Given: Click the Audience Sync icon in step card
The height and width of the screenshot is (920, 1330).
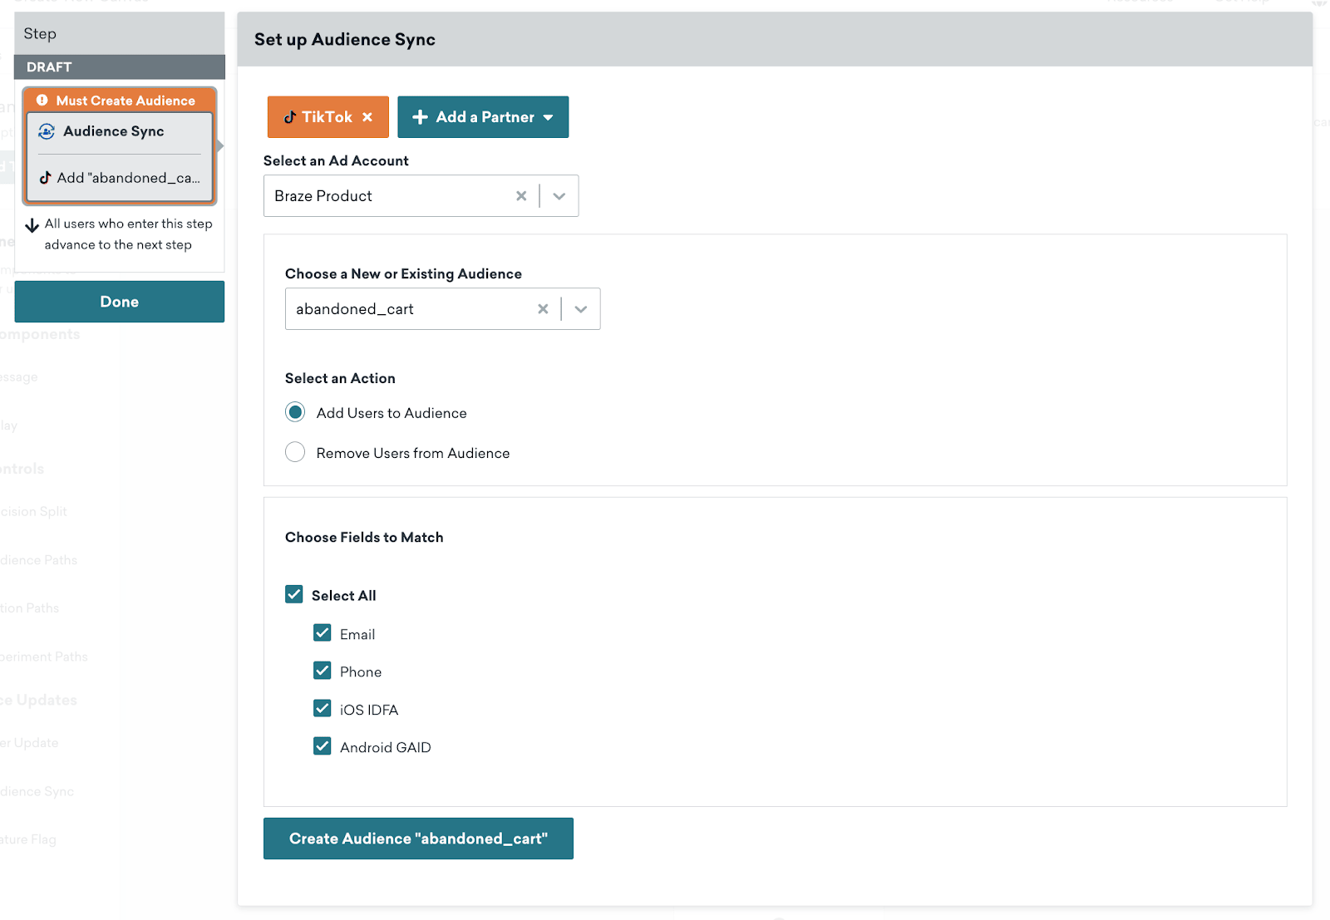Looking at the screenshot, I should tap(47, 131).
